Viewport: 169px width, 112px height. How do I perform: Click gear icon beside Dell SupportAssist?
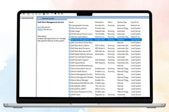click(70, 63)
